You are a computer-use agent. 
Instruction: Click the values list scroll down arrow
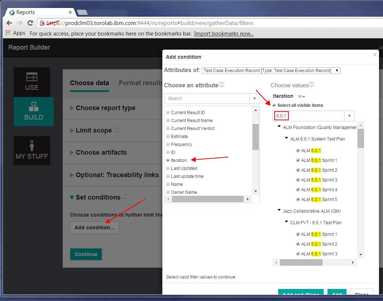point(361,255)
